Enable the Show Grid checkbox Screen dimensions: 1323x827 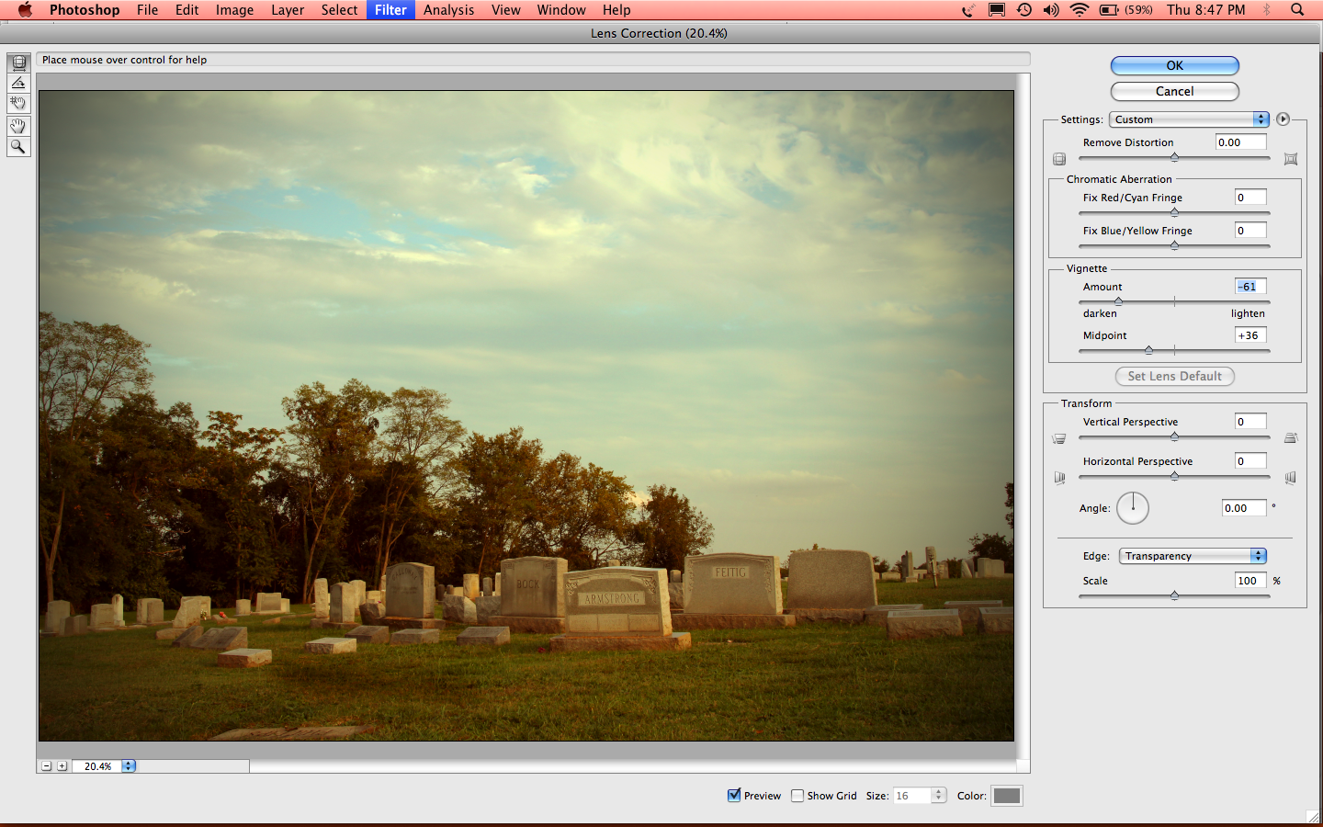click(797, 796)
